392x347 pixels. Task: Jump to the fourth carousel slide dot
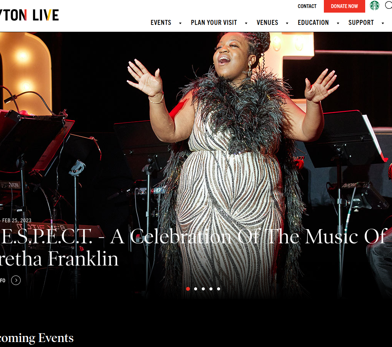pos(211,289)
